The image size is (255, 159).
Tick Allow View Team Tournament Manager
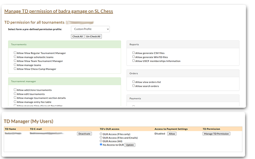(15, 61)
